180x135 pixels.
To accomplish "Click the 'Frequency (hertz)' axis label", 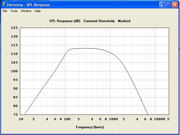I will (x=90, y=127).
